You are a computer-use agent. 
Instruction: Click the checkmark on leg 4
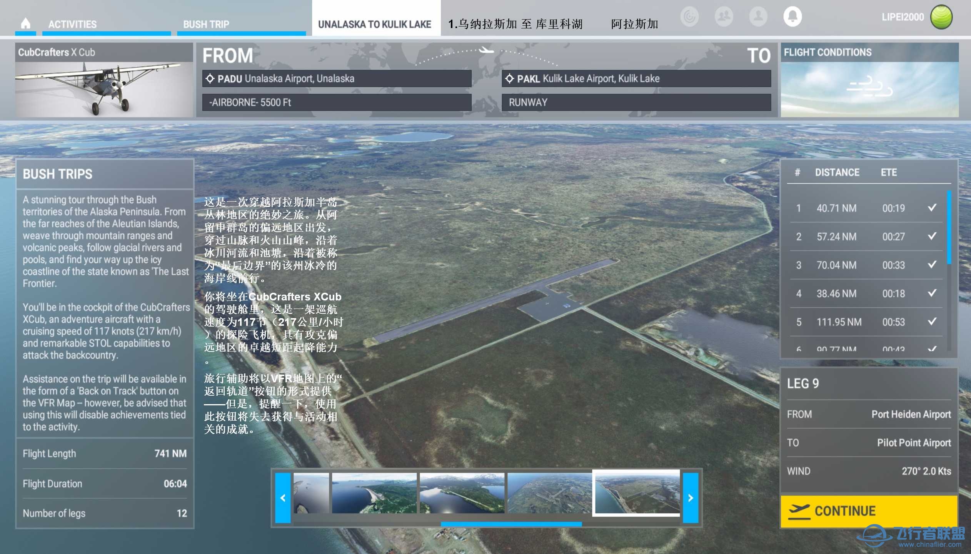pos(932,293)
